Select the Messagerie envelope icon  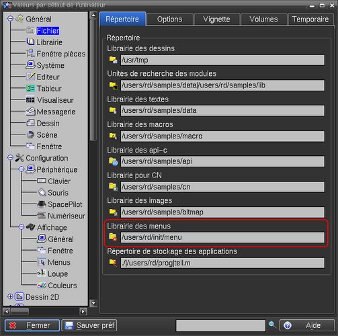(30, 112)
